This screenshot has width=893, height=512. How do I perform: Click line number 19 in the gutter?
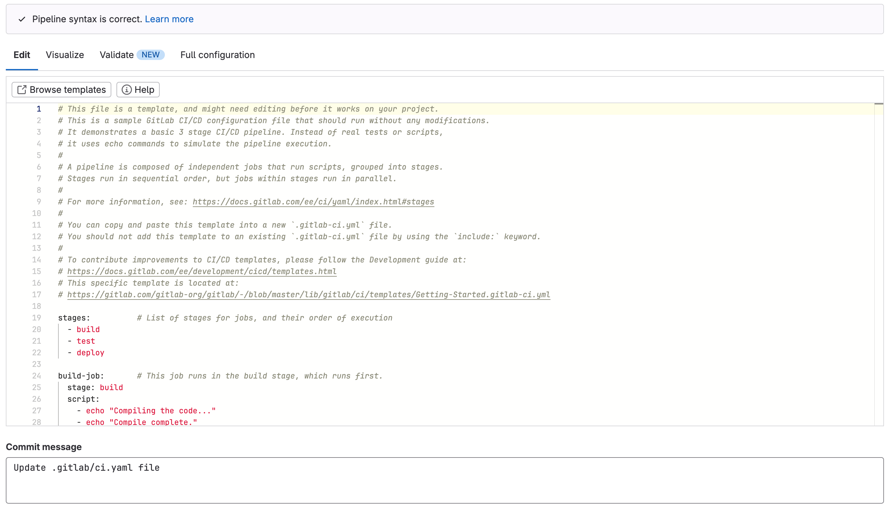coord(36,318)
